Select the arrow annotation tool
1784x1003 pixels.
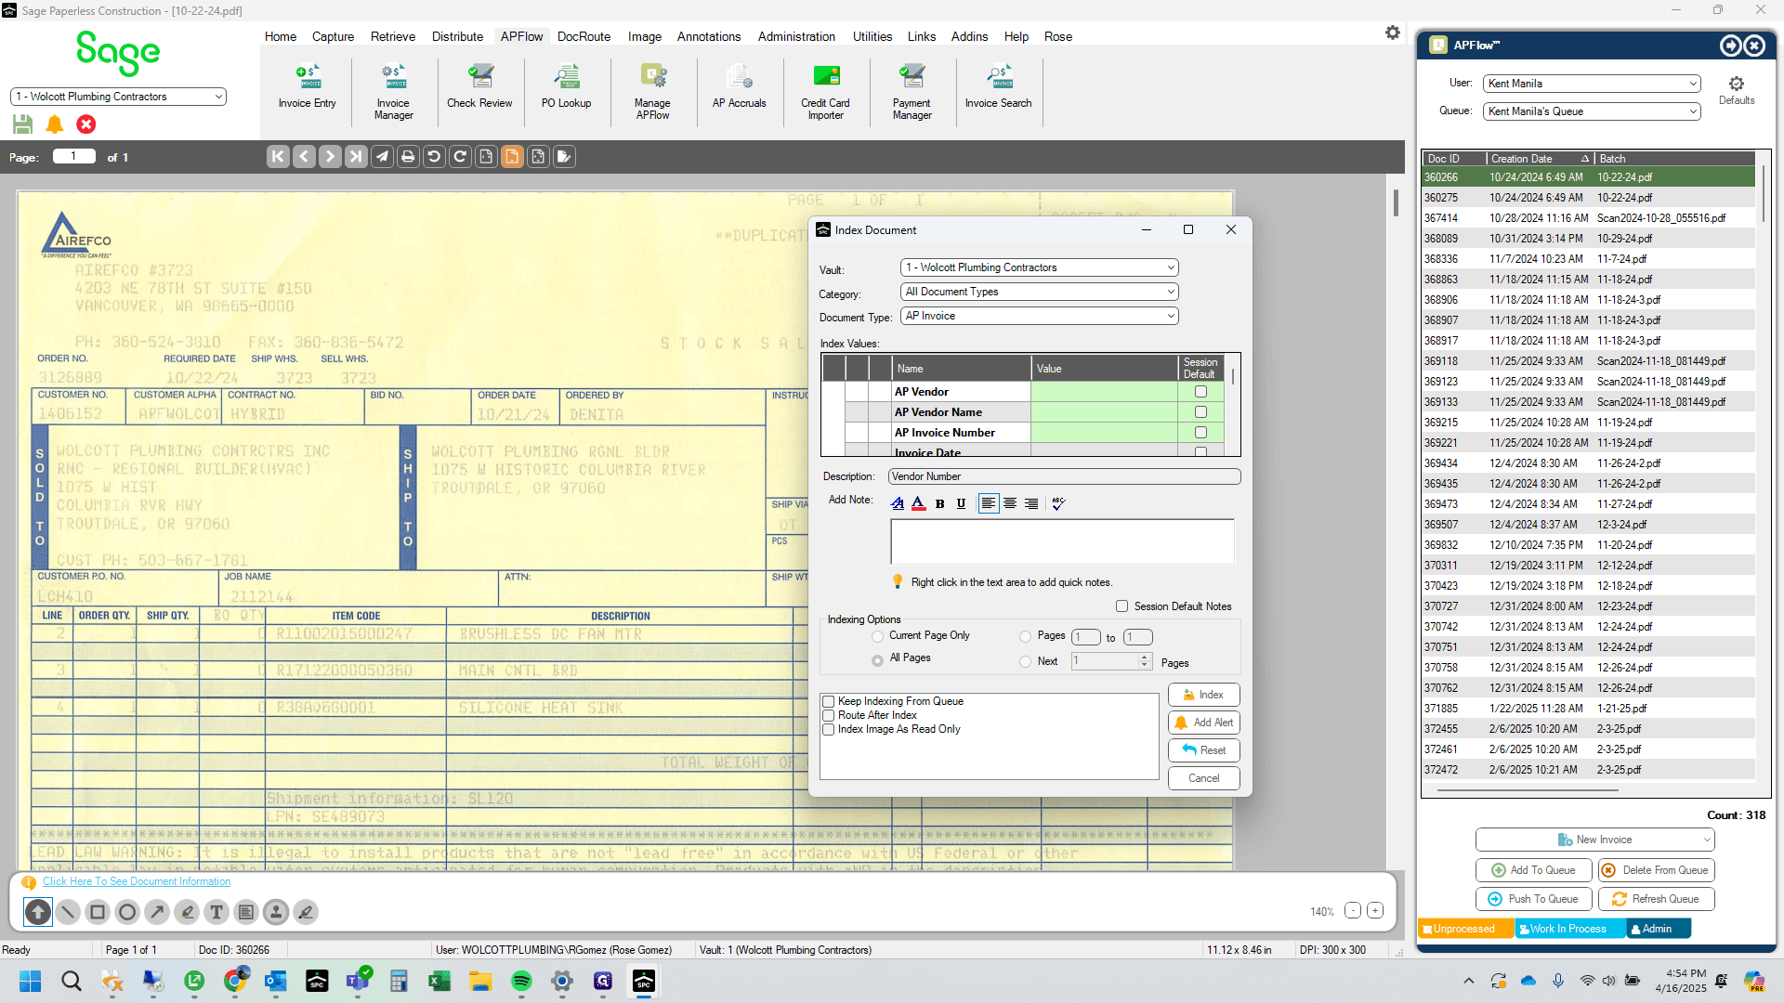tap(157, 912)
